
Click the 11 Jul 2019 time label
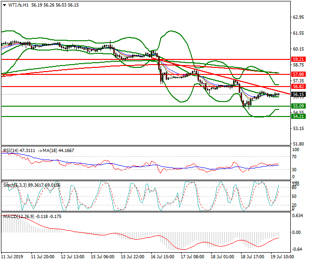click(12, 257)
